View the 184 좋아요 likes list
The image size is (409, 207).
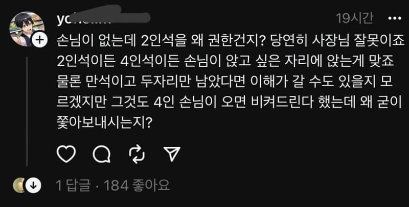pos(137,185)
